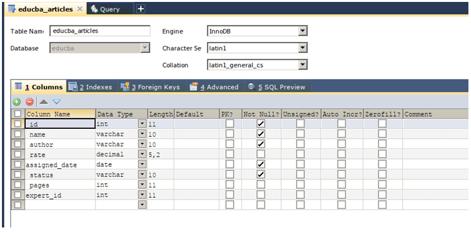Open new tab with plus icon
Image resolution: width=471 pixels, height=232 pixels.
tap(141, 9)
